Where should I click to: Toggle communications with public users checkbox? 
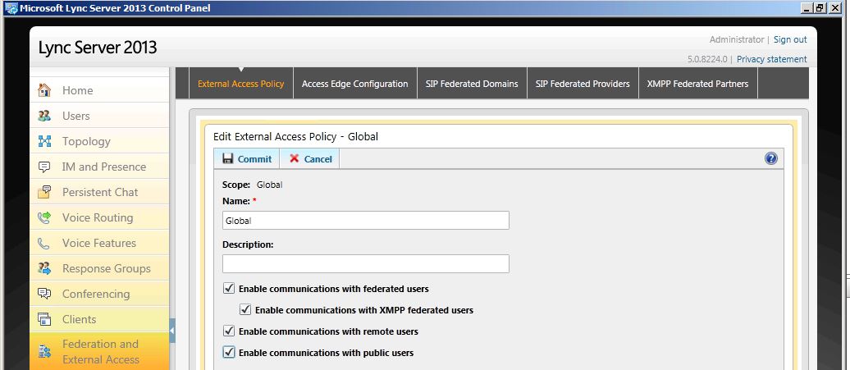point(229,352)
